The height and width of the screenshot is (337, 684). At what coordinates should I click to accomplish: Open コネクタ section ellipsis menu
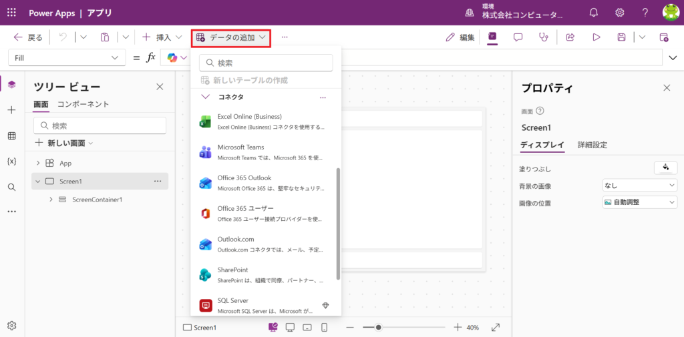pyautogui.click(x=323, y=97)
